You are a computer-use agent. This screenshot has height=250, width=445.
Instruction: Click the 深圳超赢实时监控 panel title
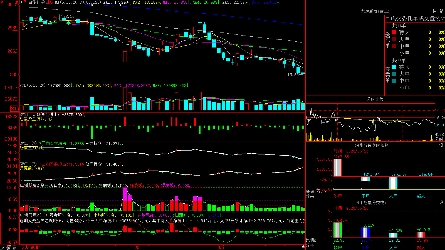372,145
